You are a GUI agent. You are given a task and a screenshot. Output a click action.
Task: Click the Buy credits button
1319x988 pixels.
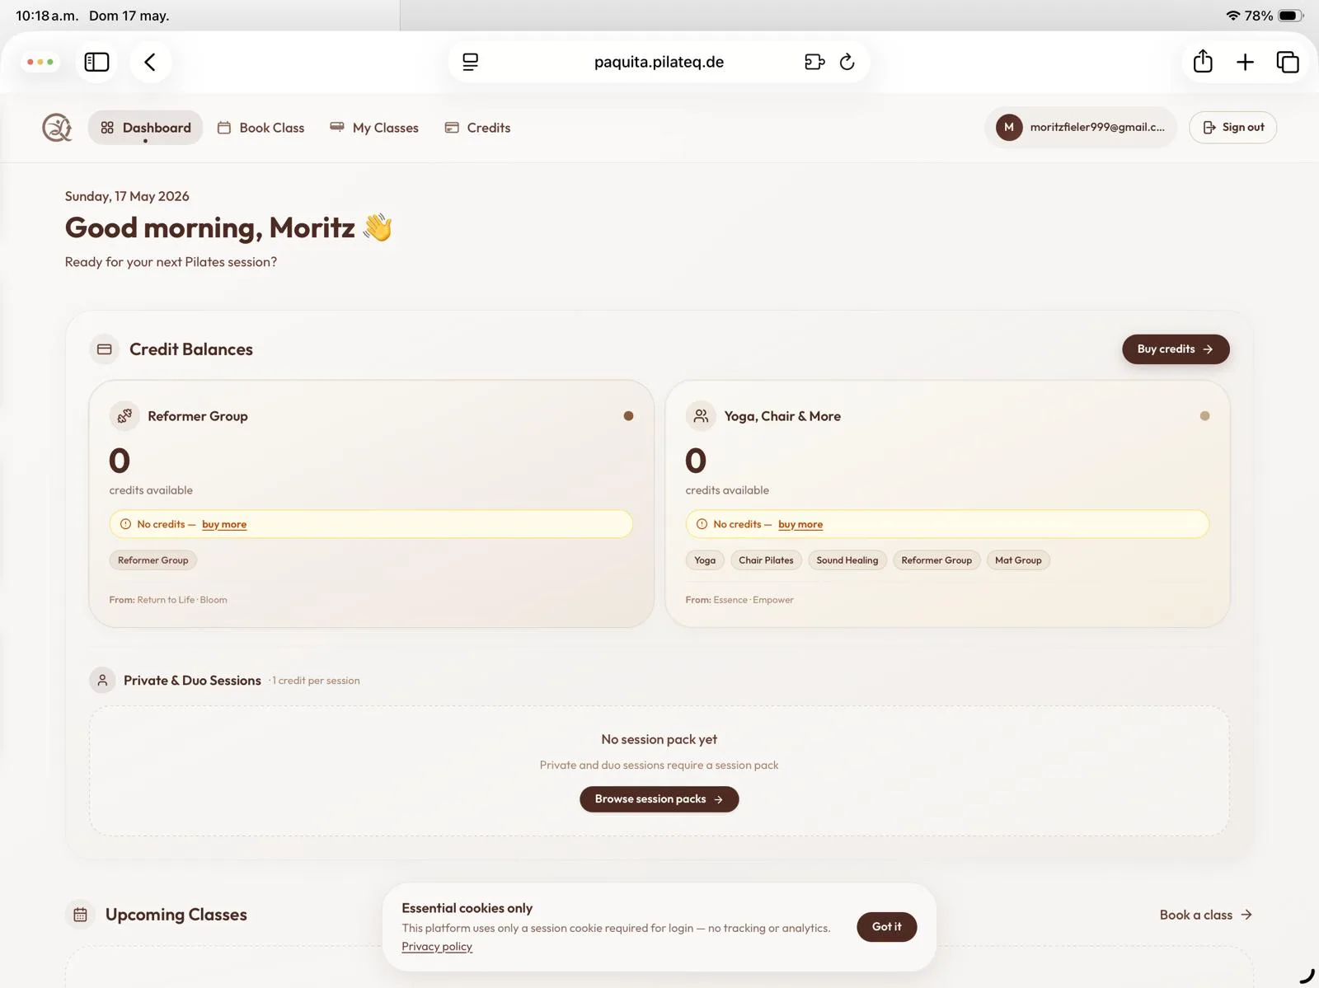1176,349
